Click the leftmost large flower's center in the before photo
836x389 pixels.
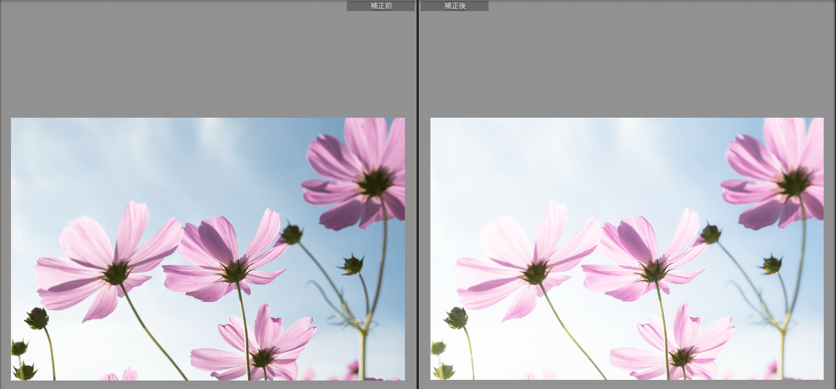coord(116,273)
